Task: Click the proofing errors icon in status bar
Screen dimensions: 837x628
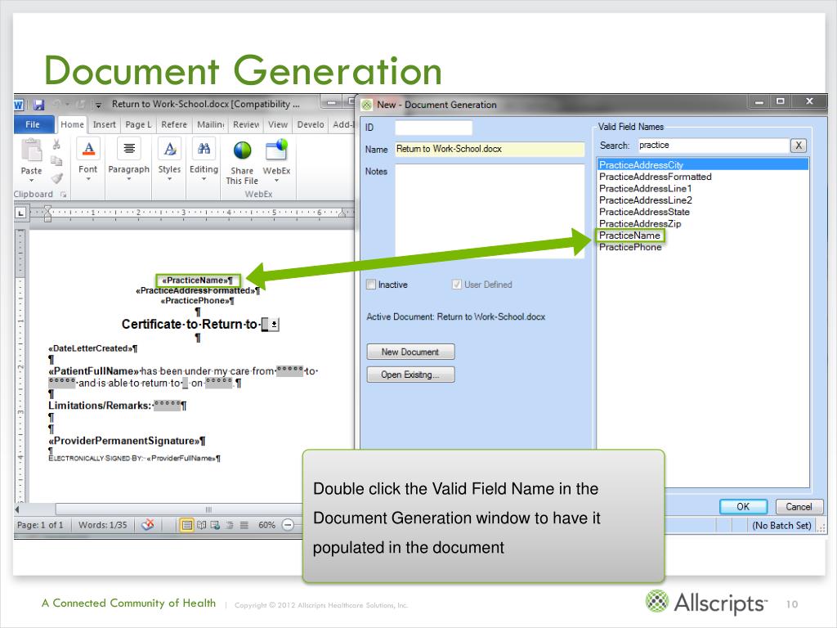Action: [148, 525]
